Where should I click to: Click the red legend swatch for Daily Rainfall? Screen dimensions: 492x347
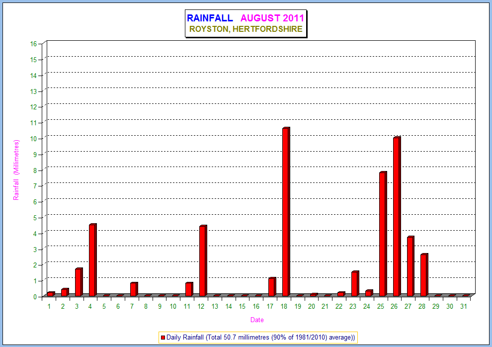click(163, 338)
